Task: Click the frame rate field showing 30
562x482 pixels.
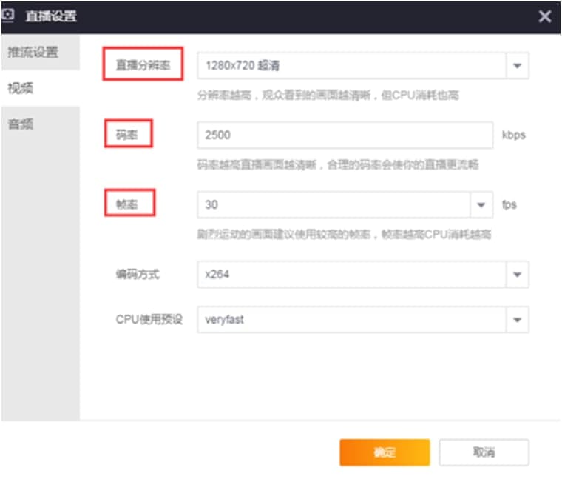Action: click(333, 204)
